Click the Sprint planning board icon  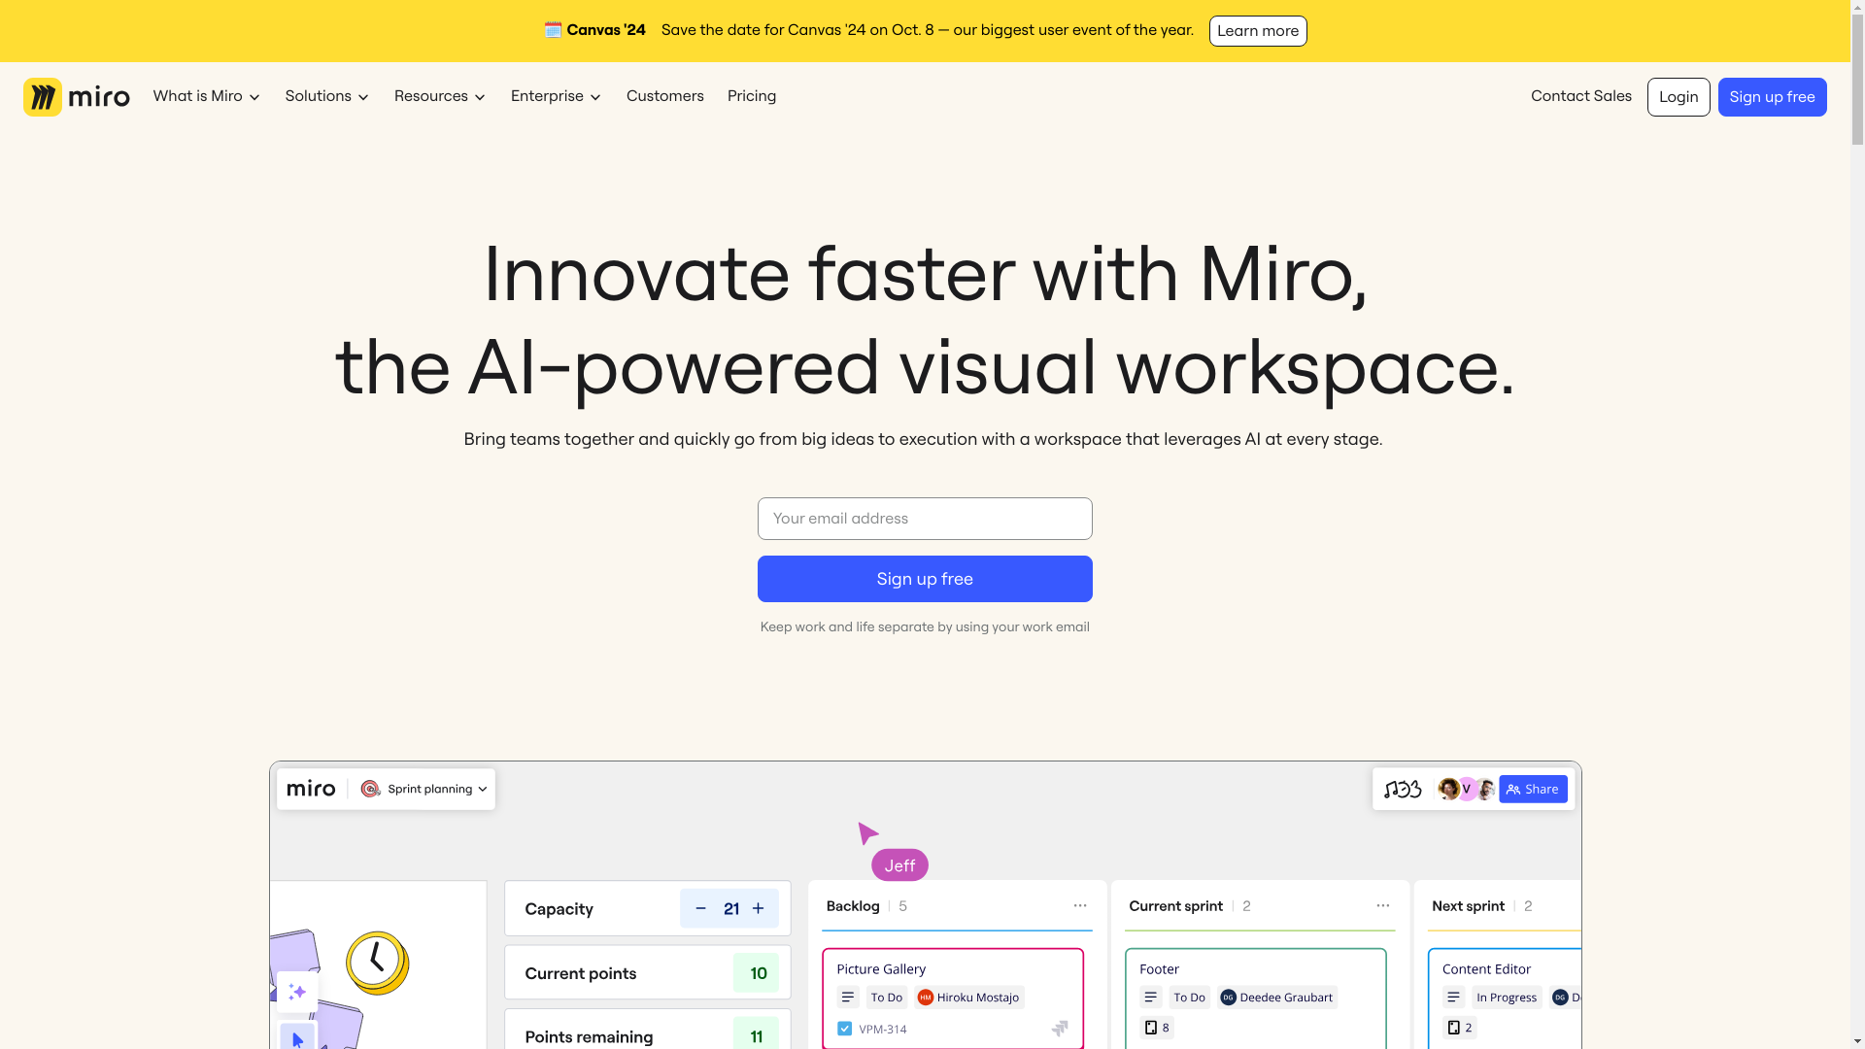click(x=370, y=788)
